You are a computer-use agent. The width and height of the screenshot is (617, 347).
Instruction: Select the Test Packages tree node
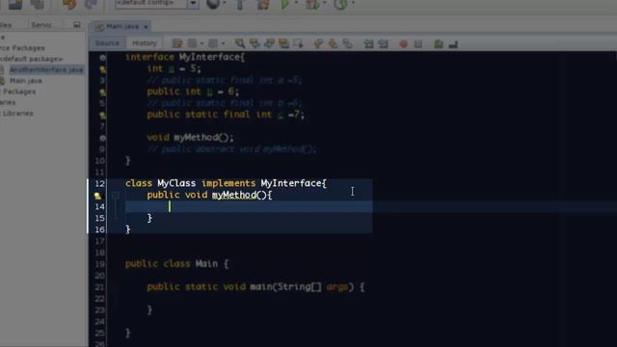click(x=18, y=92)
